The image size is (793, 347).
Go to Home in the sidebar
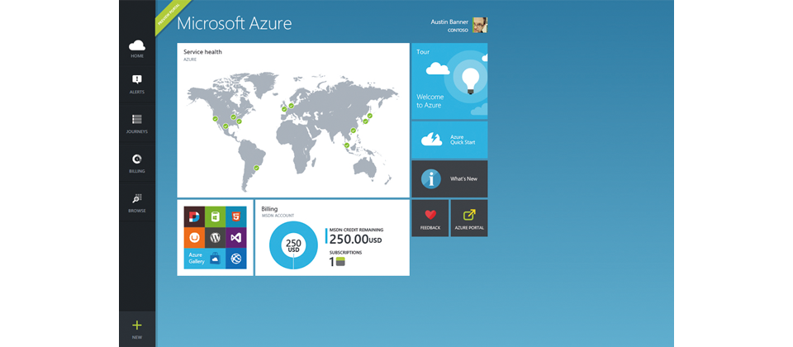(x=137, y=49)
